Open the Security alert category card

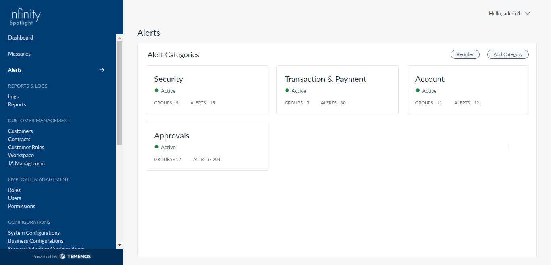click(x=207, y=90)
